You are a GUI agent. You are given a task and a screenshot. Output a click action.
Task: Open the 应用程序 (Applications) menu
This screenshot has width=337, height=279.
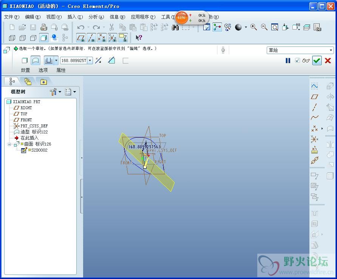point(143,17)
